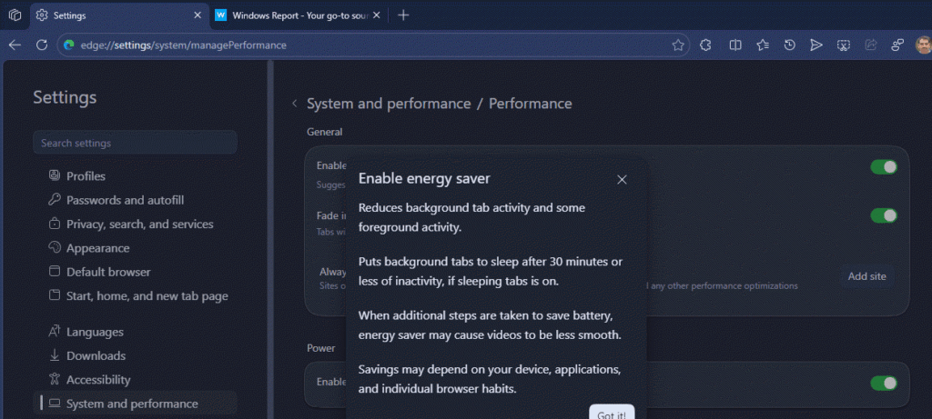Click the 'Reduces background tab activity' paragraph
The height and width of the screenshot is (419, 932).
click(472, 217)
